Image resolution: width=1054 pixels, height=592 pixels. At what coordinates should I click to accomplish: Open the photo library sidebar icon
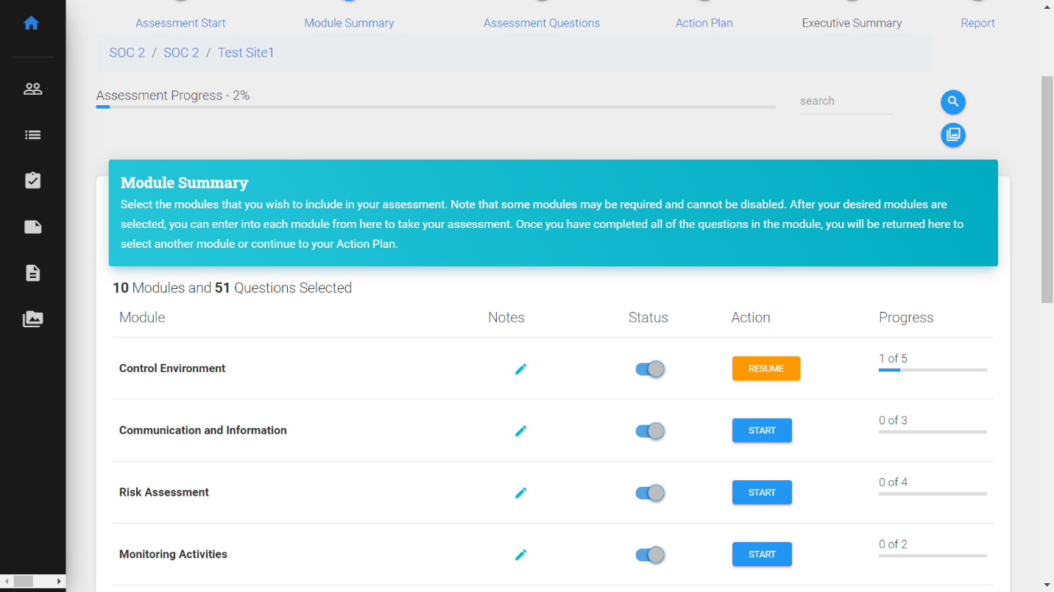[x=32, y=319]
